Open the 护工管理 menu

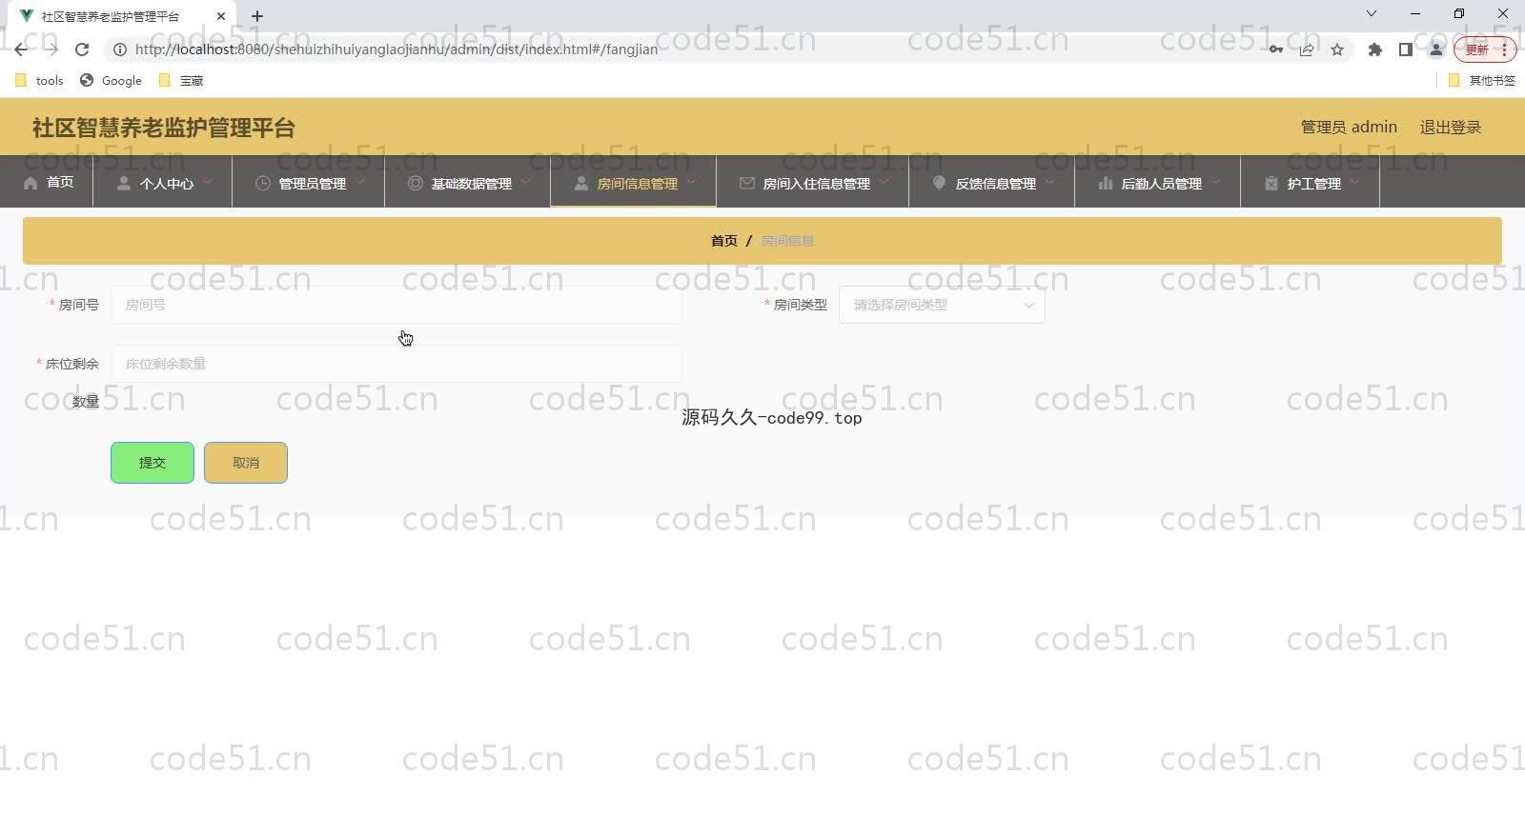point(1312,184)
